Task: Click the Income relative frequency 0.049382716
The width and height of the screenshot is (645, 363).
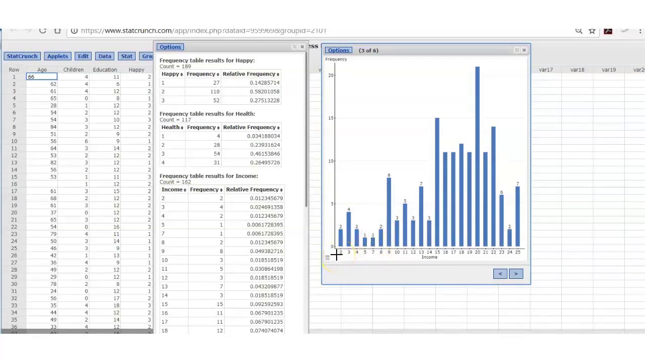Action: [266, 251]
